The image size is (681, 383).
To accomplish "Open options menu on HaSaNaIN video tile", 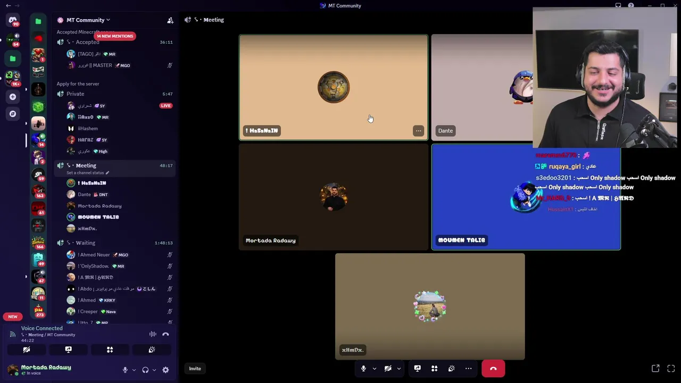I will tap(418, 130).
